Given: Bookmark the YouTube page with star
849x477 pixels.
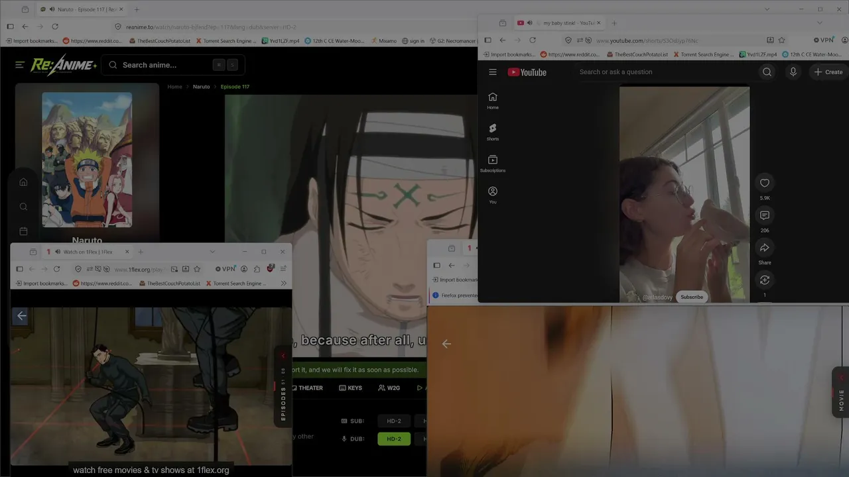Looking at the screenshot, I should click(x=781, y=40).
